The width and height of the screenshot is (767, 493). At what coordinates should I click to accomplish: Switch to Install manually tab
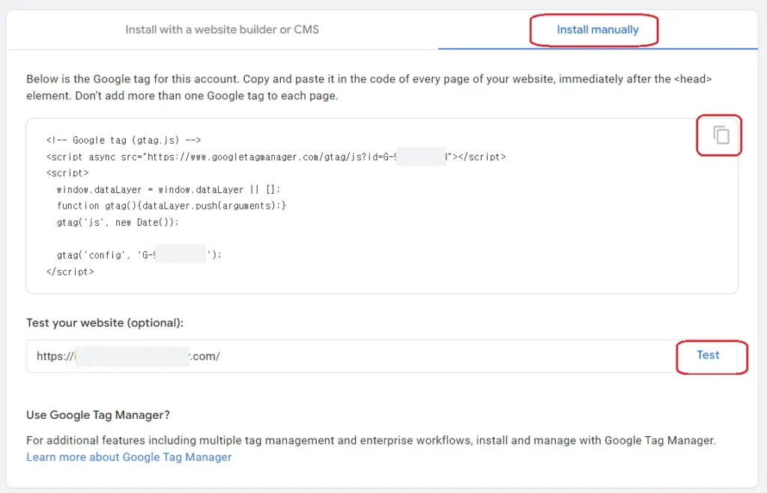(597, 30)
